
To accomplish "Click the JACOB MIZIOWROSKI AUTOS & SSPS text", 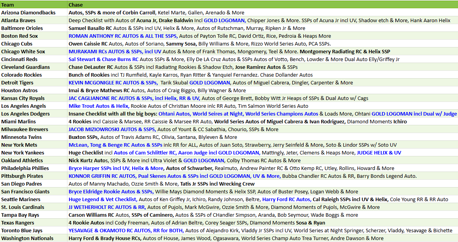I will tap(112, 130).
